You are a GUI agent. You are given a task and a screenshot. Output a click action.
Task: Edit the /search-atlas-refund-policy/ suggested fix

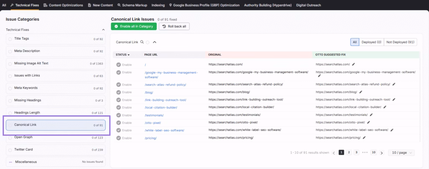[x=393, y=84]
